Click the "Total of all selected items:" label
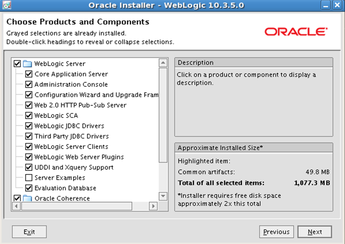The height and width of the screenshot is (244, 345). pos(221,183)
